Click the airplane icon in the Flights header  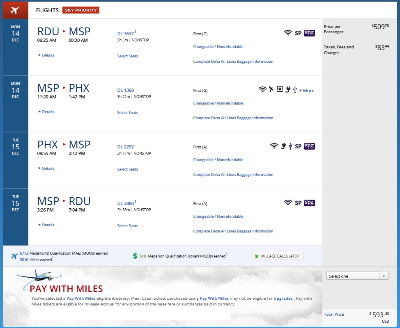[15, 10]
